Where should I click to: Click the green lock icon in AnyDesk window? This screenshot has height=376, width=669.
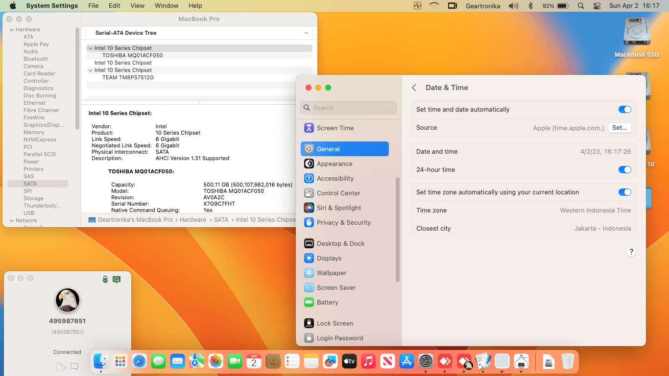[x=105, y=279]
